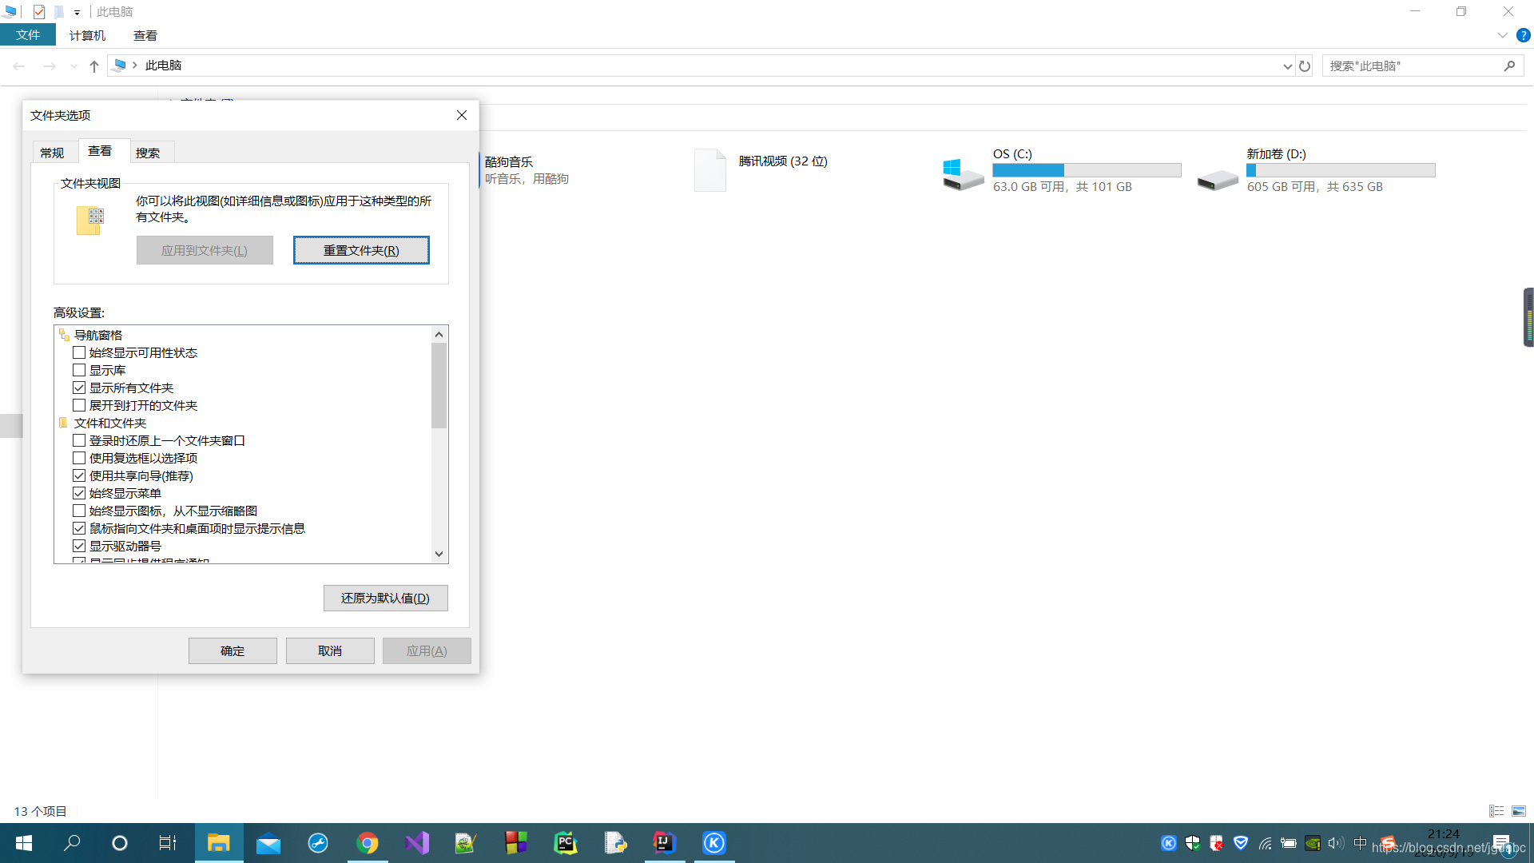Toggle 使用复选框以选择项 checkbox
This screenshot has height=863, width=1534.
pos(79,459)
